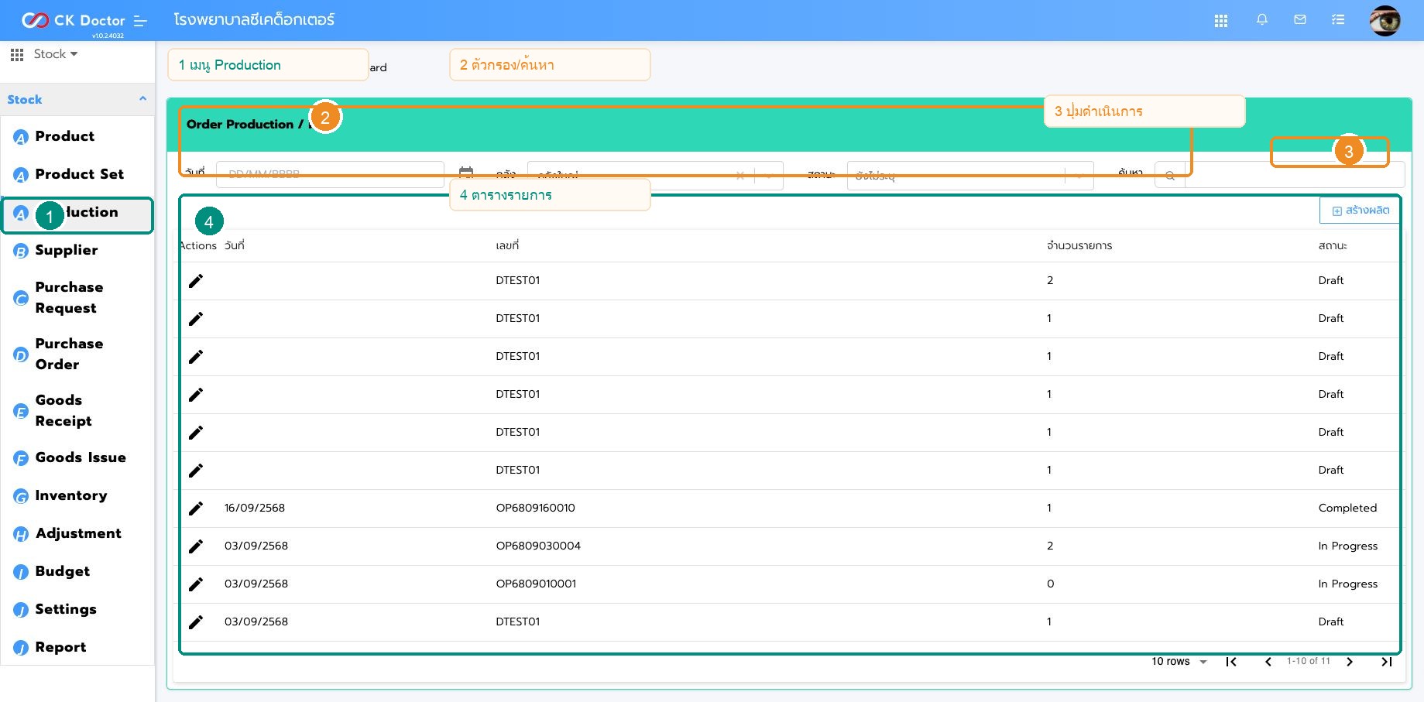This screenshot has width=1424, height=702.
Task: Edit order OP6809030004
Action: tap(196, 546)
